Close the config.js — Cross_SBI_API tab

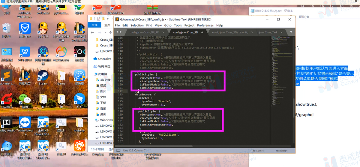click(x=163, y=32)
